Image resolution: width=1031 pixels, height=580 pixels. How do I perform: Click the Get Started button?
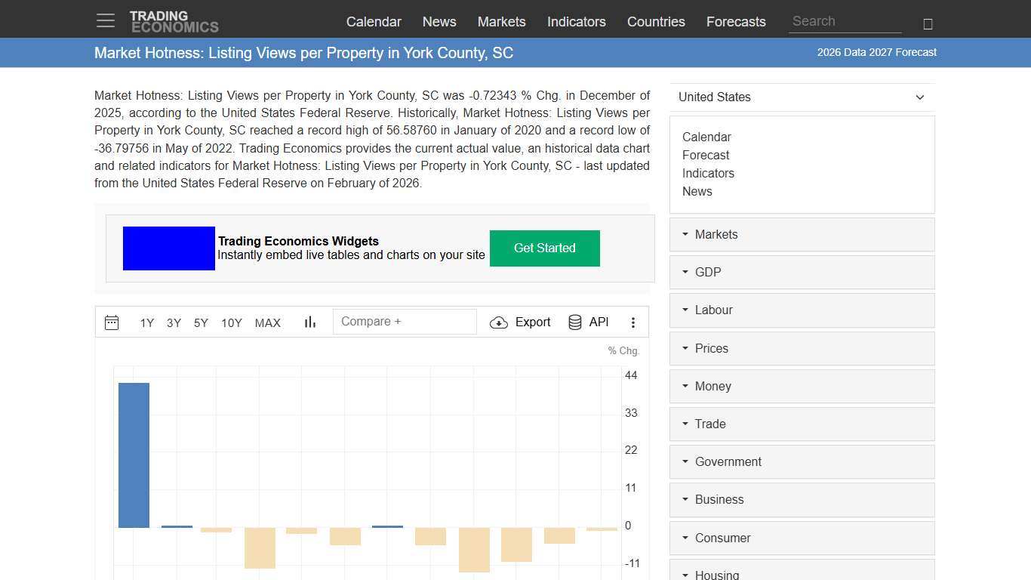[544, 248]
